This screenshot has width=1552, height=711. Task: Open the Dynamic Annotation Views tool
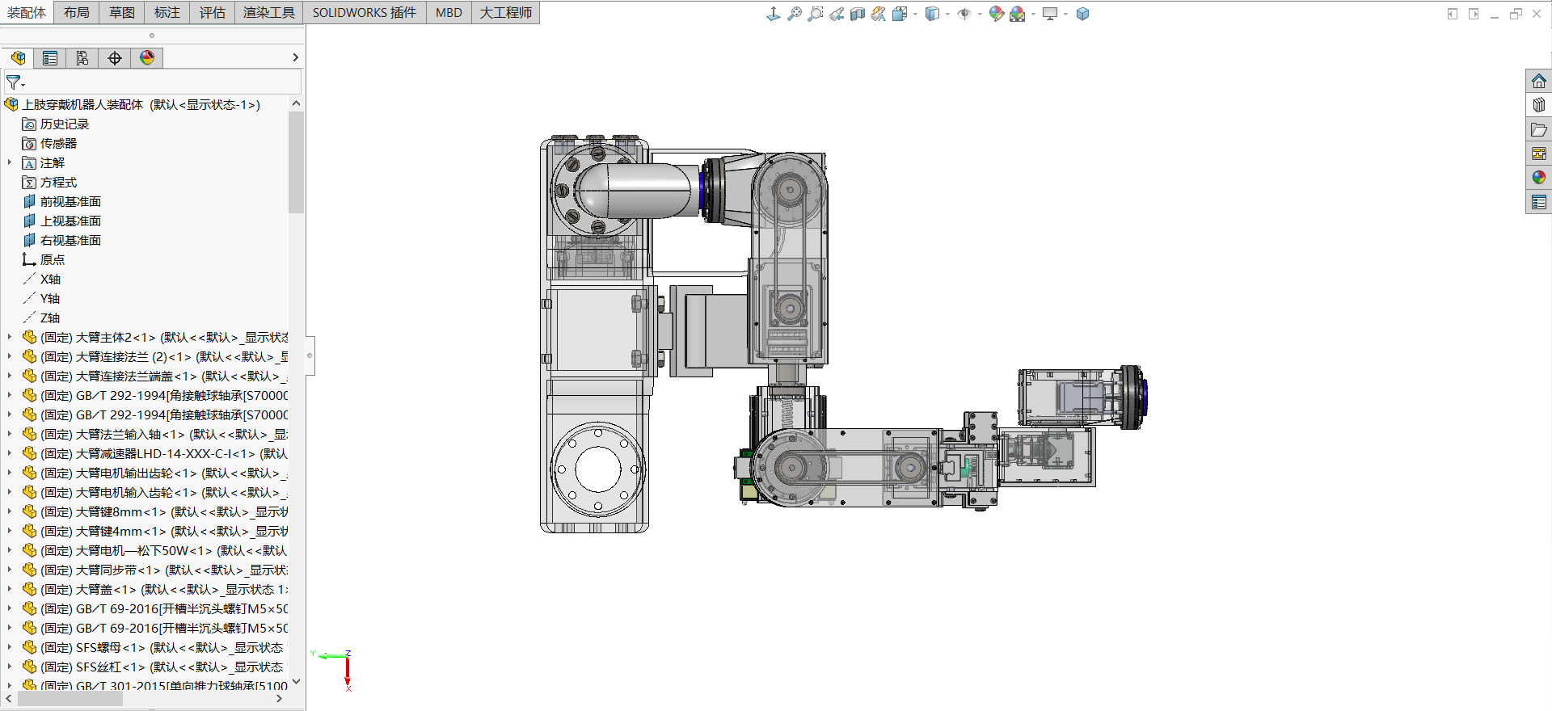879,14
